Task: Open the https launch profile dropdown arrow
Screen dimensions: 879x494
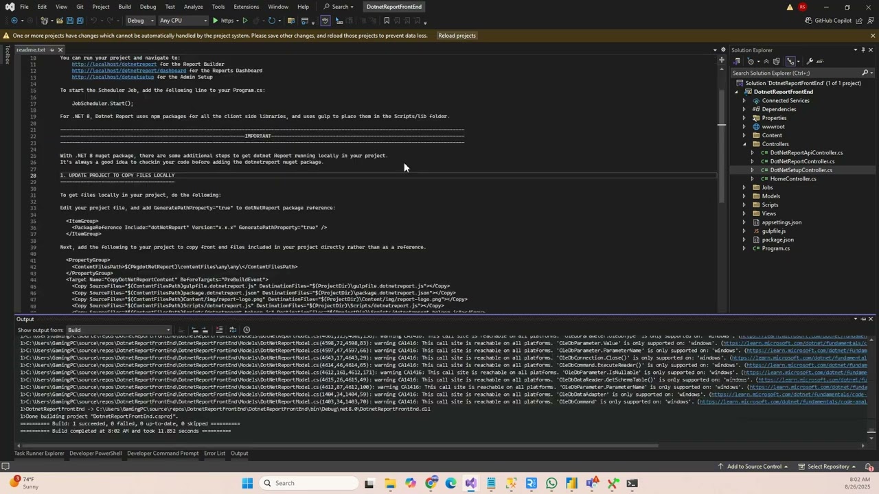Action: (x=238, y=21)
